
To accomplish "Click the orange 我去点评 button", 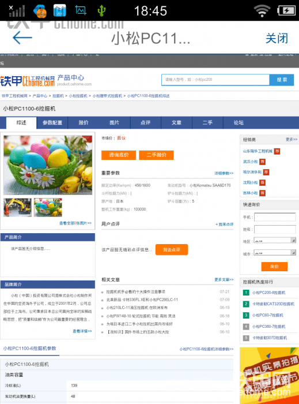I will pyautogui.click(x=172, y=250).
